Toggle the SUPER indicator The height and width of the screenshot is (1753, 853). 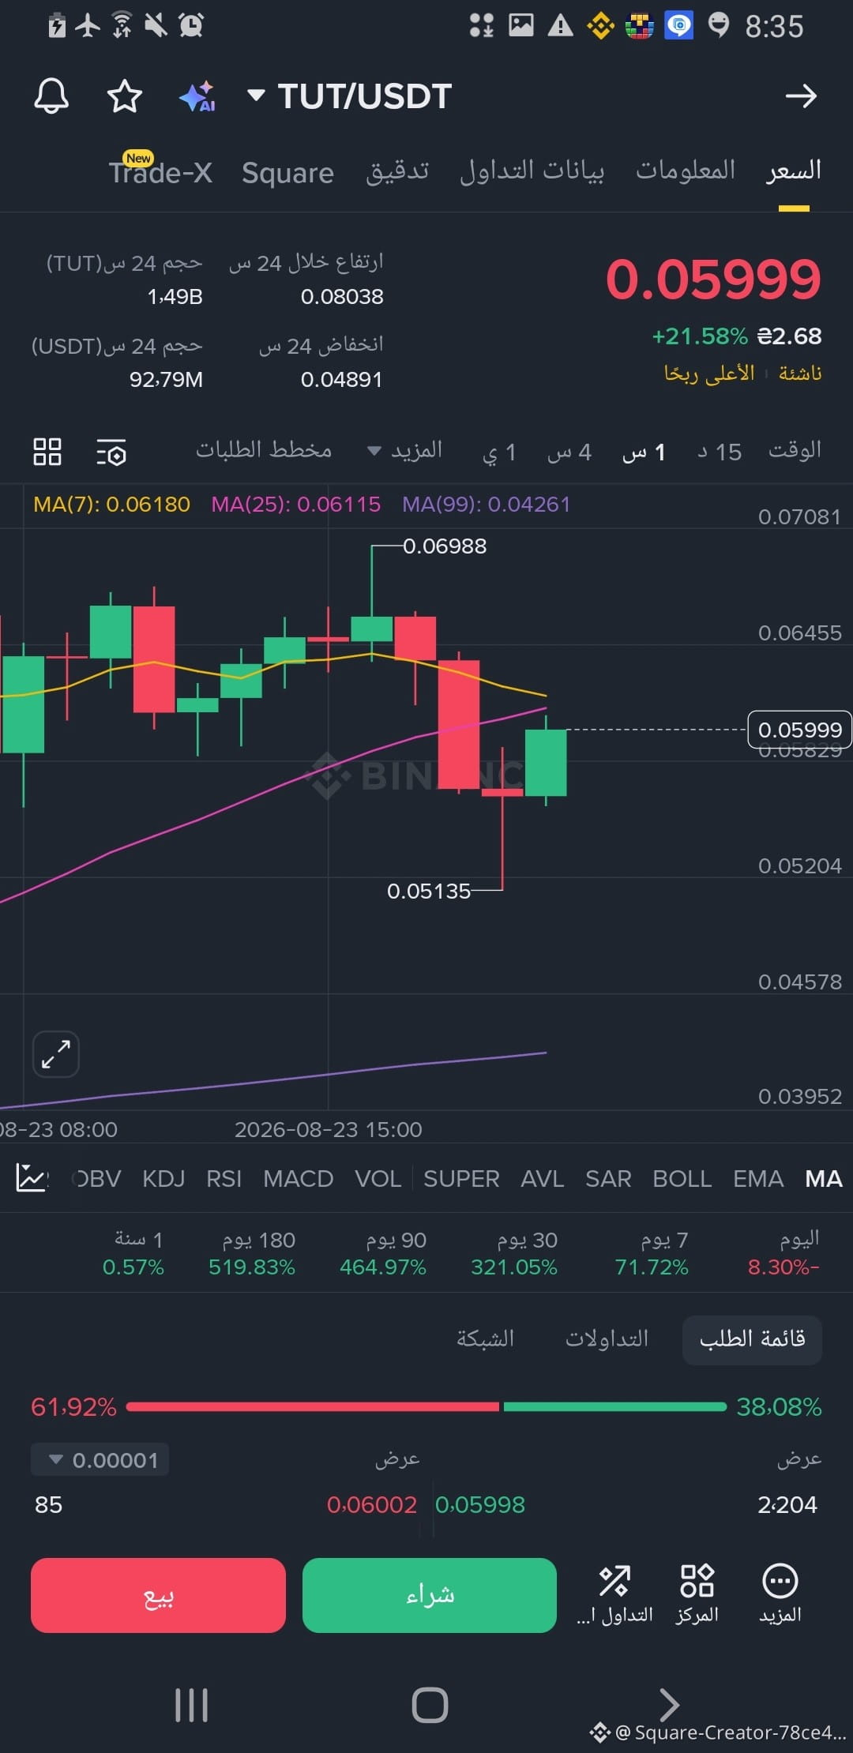461,1179
